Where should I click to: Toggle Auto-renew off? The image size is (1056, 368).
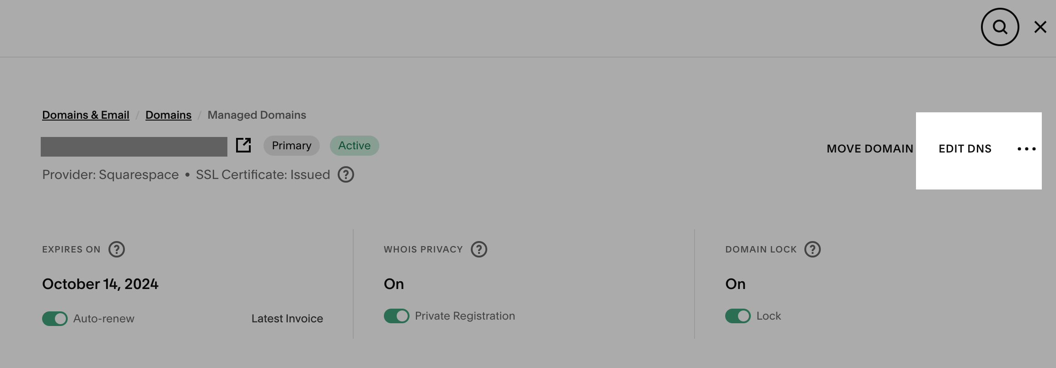tap(54, 318)
